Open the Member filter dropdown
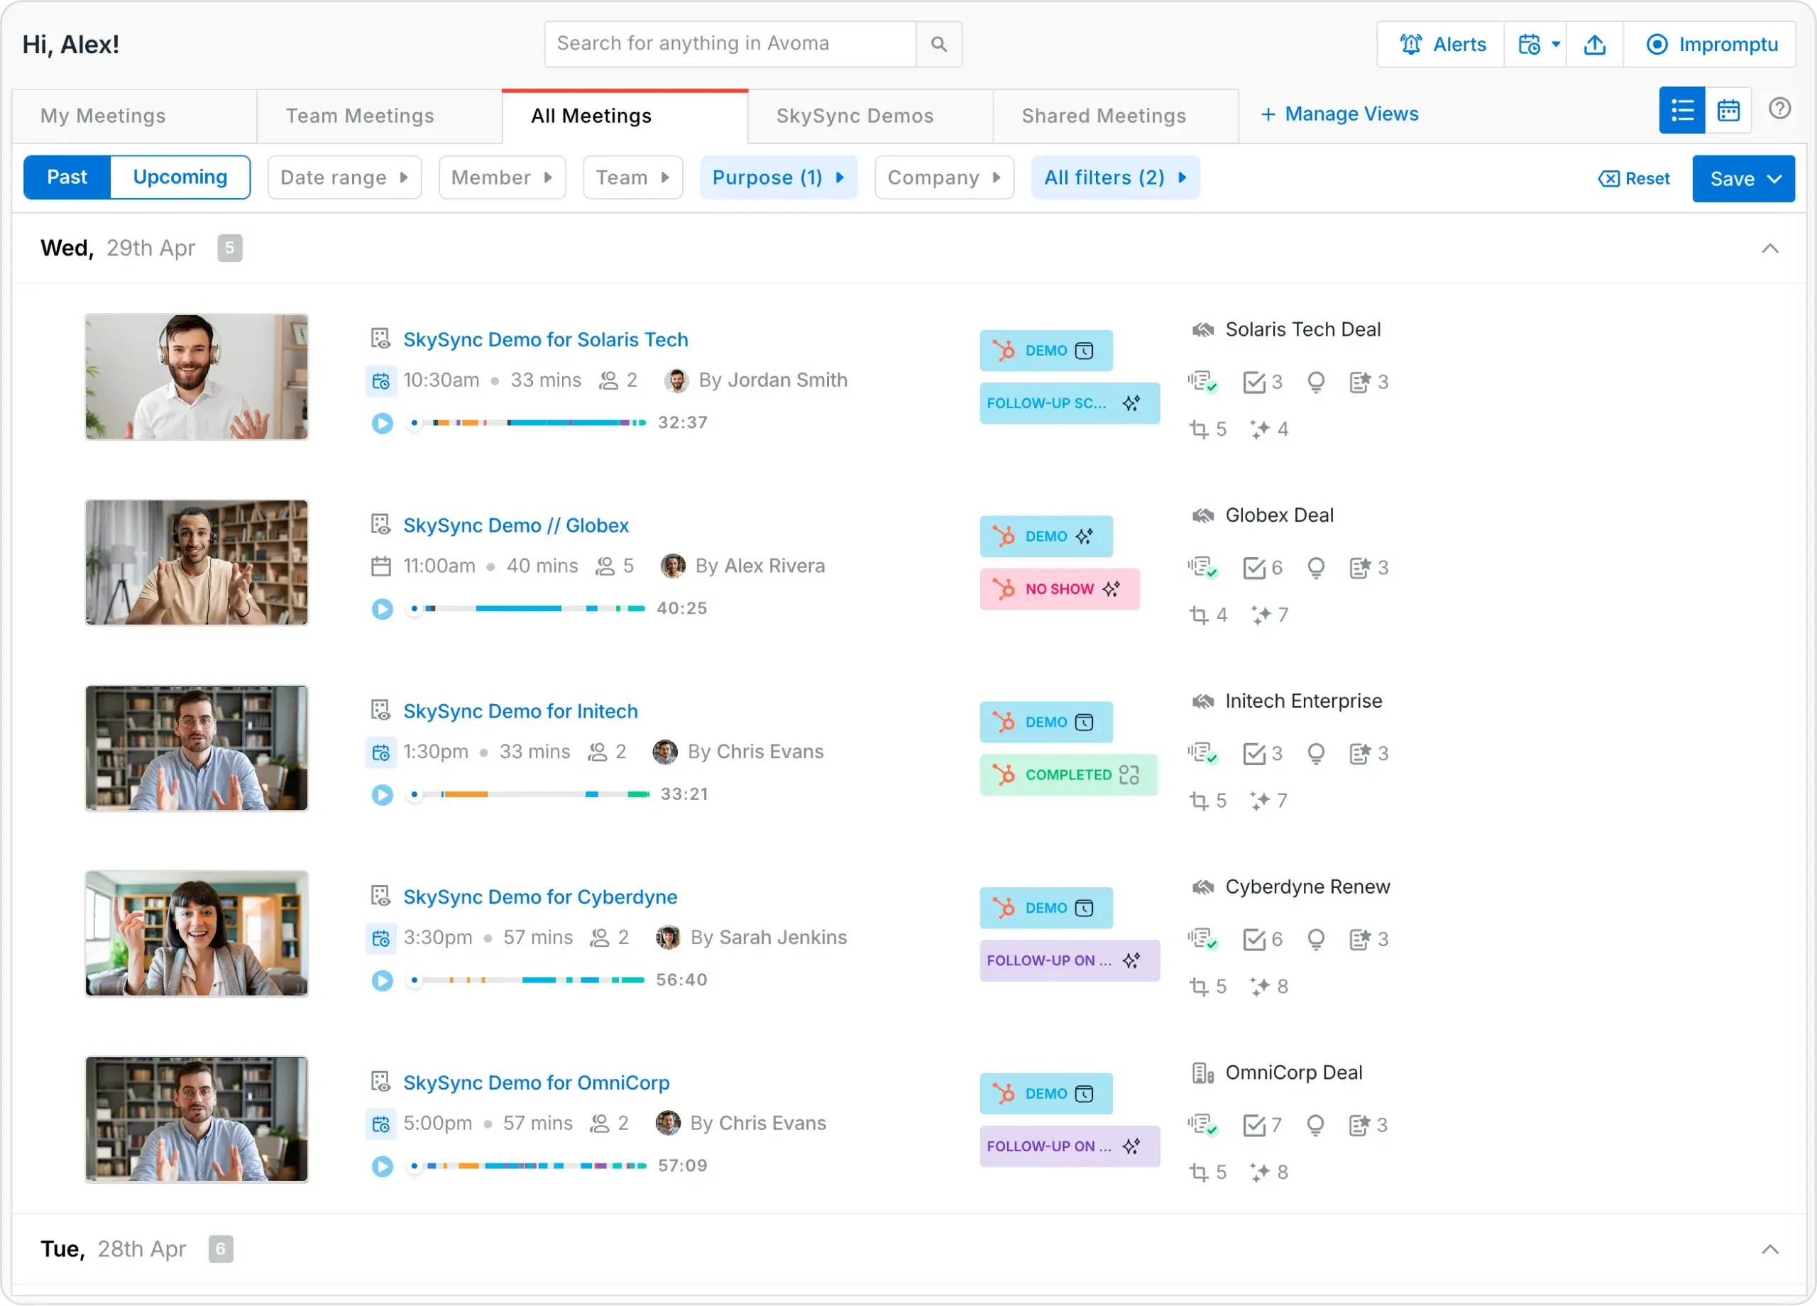This screenshot has height=1306, width=1817. (503, 177)
